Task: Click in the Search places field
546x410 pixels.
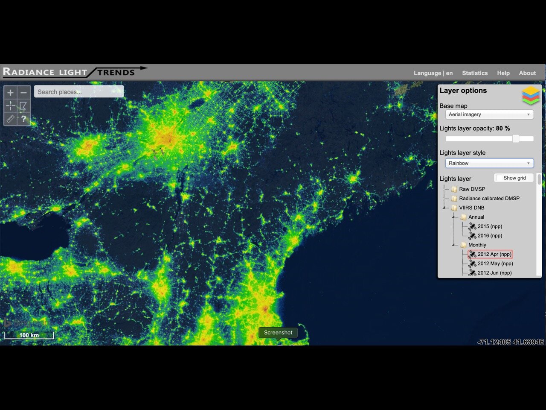Action: pyautogui.click(x=79, y=92)
